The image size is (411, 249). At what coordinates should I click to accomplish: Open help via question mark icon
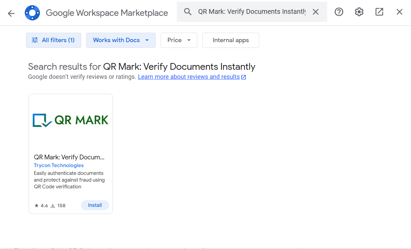click(x=339, y=12)
